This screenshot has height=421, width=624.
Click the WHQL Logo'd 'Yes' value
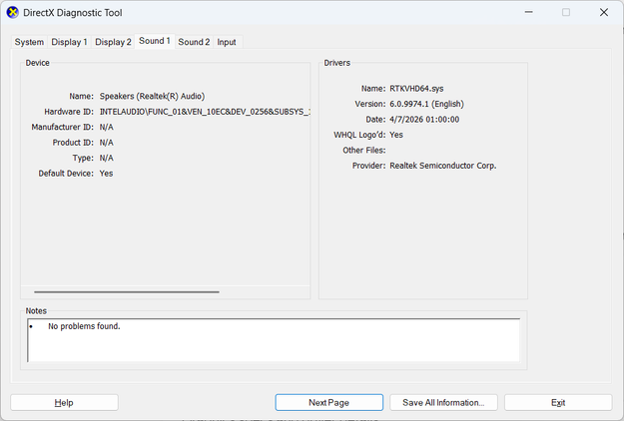(396, 135)
